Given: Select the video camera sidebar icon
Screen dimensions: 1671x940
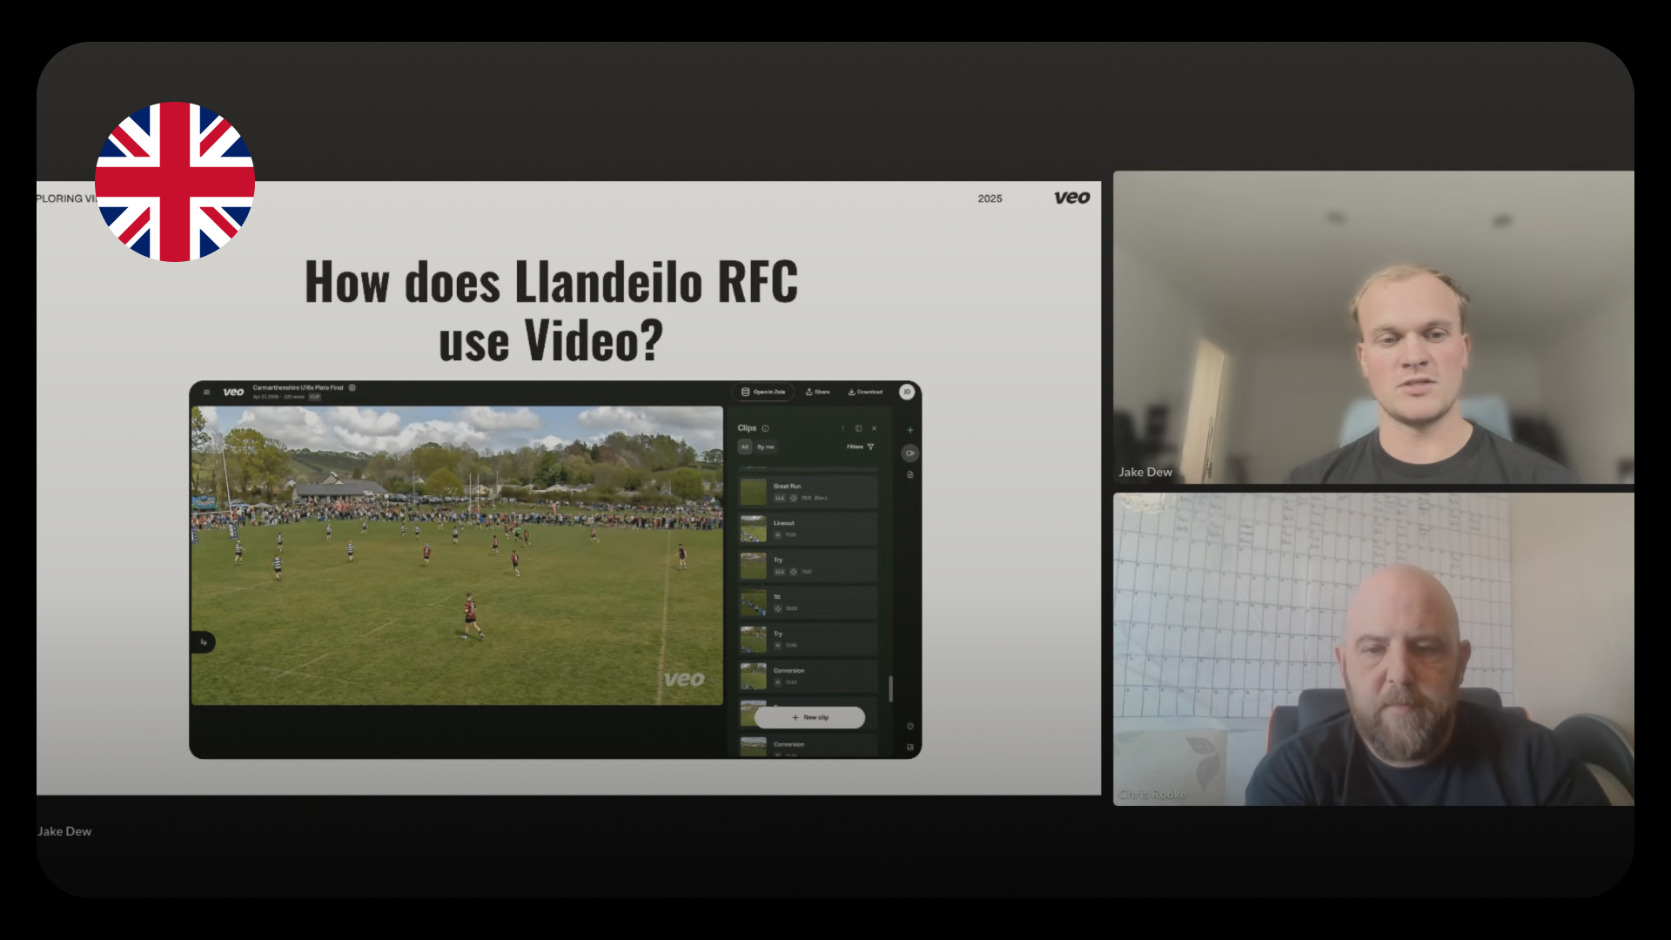Looking at the screenshot, I should pyautogui.click(x=910, y=453).
